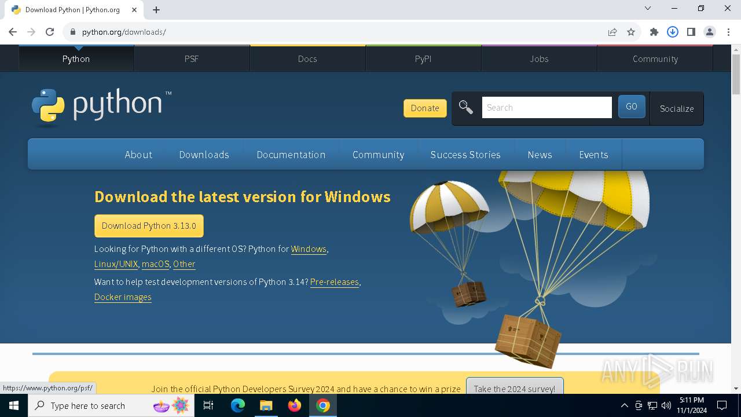
Task: Select the Python top-bar tab
Action: (x=76, y=58)
